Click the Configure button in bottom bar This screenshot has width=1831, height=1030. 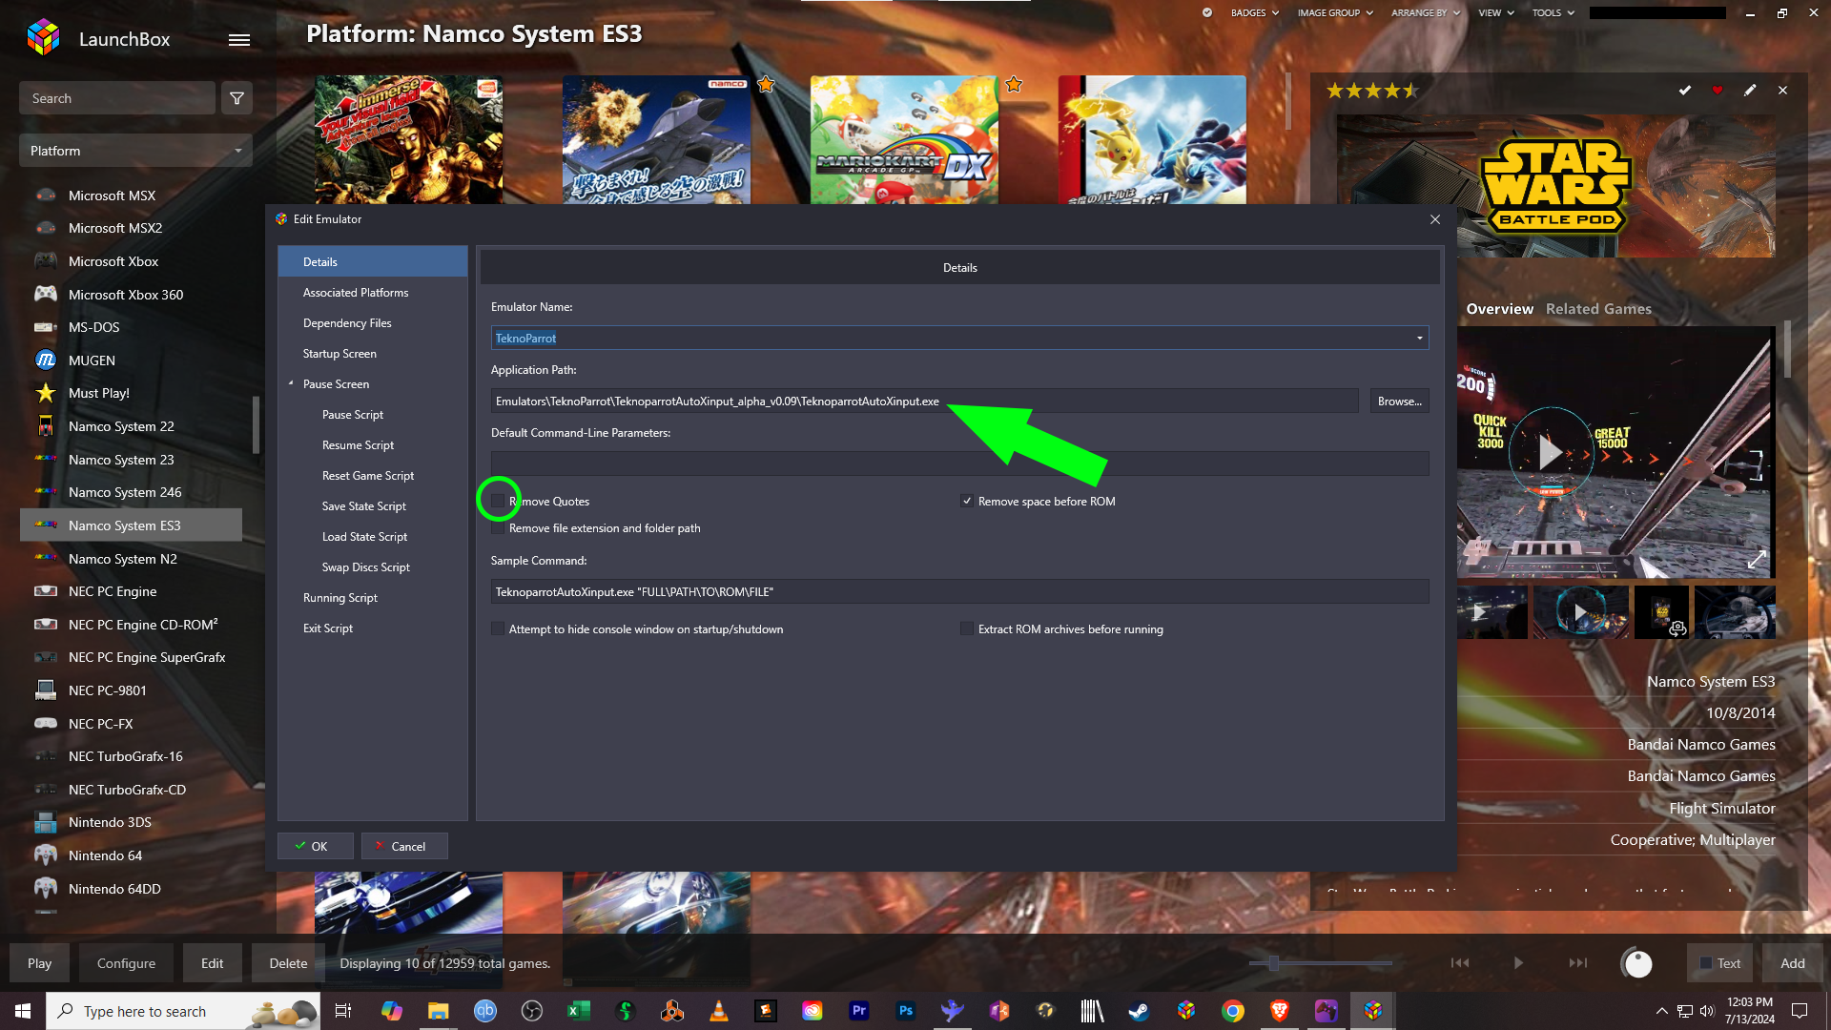point(126,963)
